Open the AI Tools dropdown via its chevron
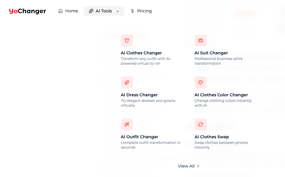The width and height of the screenshot is (285, 177). point(117,11)
